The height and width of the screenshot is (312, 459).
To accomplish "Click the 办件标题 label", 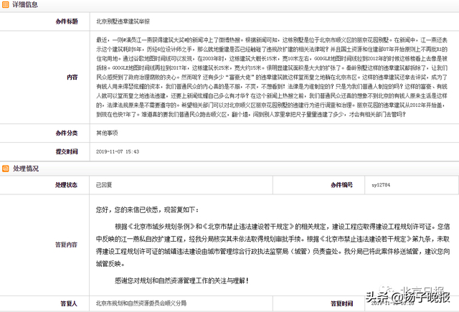I will pyautogui.click(x=67, y=22).
